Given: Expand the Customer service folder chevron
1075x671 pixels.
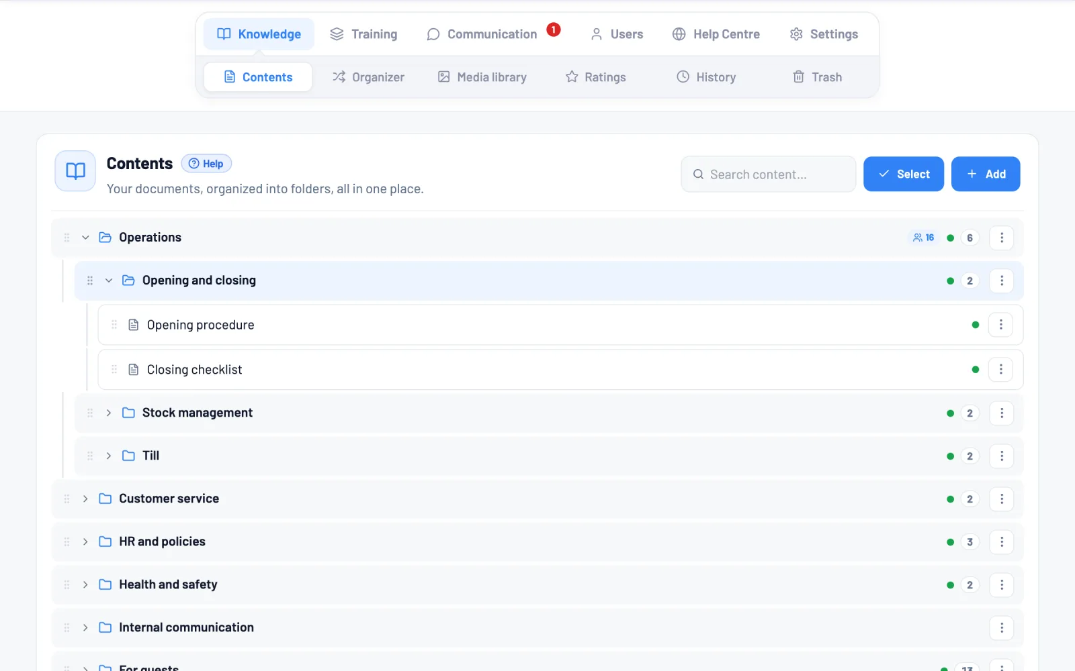Looking at the screenshot, I should click(x=85, y=499).
